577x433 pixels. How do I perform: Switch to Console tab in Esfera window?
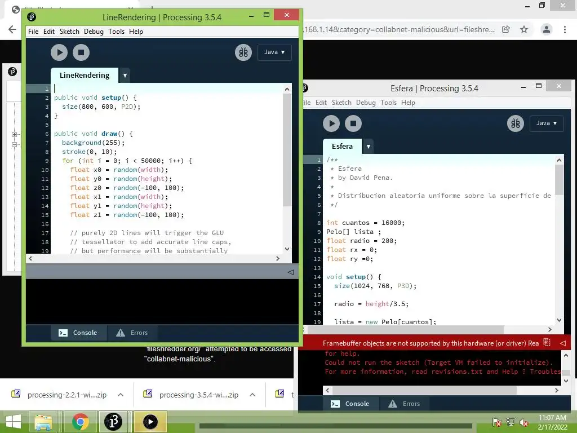point(350,404)
